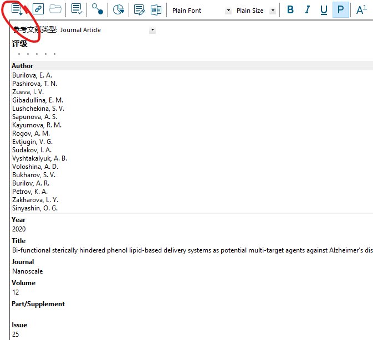Click the Title field text
The width and height of the screenshot is (373, 340).
click(x=192, y=250)
